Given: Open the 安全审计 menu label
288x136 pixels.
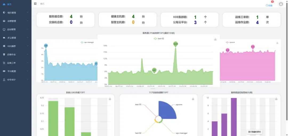Looking at the screenshot, I should click(11, 80).
